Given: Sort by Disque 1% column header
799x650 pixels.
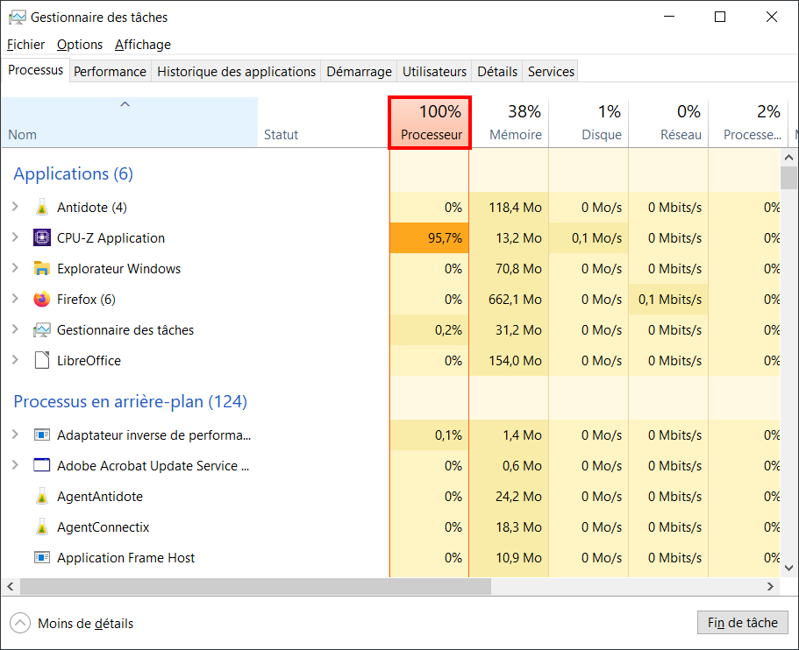Looking at the screenshot, I should tap(589, 122).
